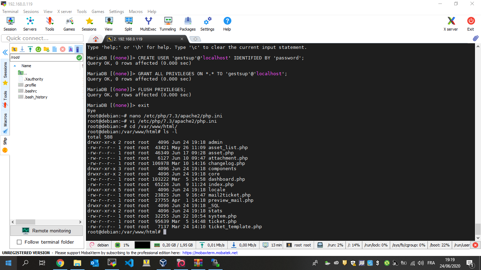481x270 pixels.
Task: Toggle ASCII transfer mode 'A' icon
Action: pyautogui.click(x=71, y=49)
